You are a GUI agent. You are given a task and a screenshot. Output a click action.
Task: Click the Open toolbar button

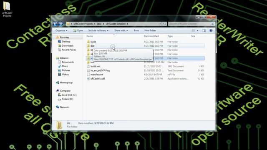pyautogui.click(x=78, y=30)
